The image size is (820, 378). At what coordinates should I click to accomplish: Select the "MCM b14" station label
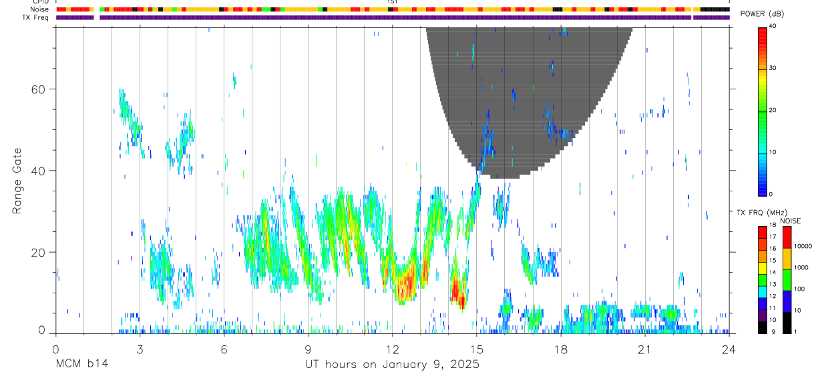pyautogui.click(x=82, y=365)
